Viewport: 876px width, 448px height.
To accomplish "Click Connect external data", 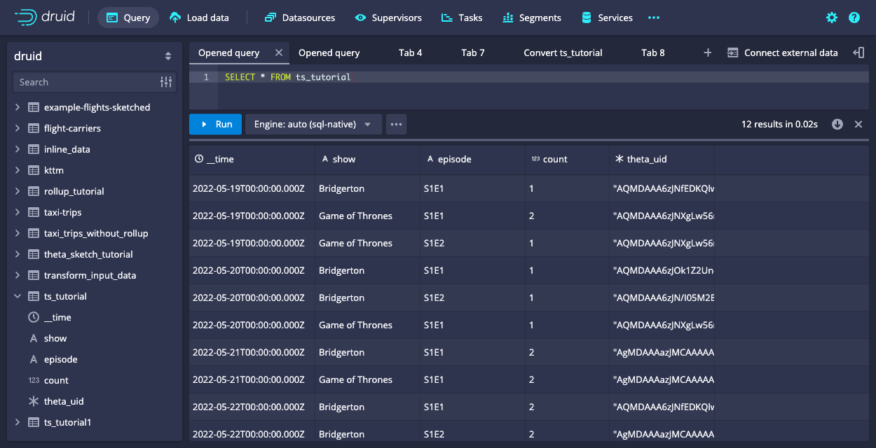I will pyautogui.click(x=783, y=52).
